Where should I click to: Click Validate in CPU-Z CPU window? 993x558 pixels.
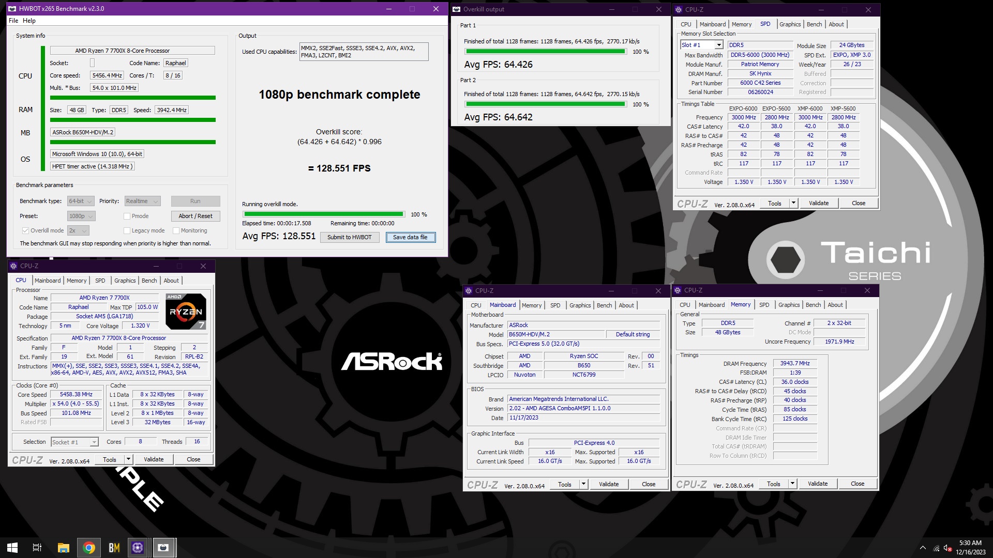click(154, 459)
